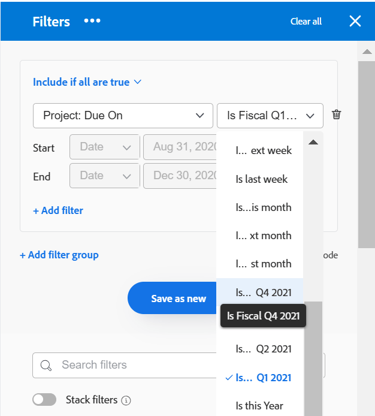This screenshot has width=375, height=416.
Task: Choose the Is this Year option
Action: point(260,406)
